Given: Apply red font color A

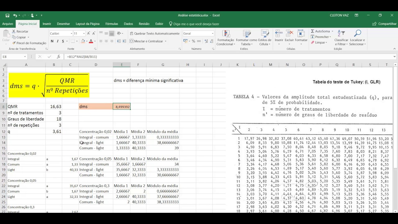Looking at the screenshot, I should pyautogui.click(x=91, y=41).
